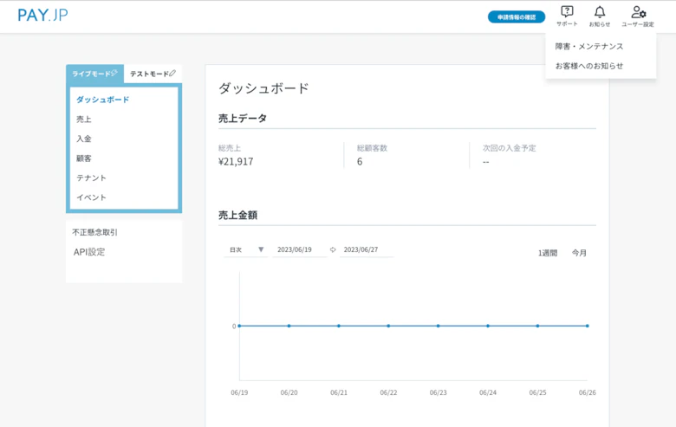Open ダッシュボード in the sidebar
The height and width of the screenshot is (427, 676).
(102, 100)
